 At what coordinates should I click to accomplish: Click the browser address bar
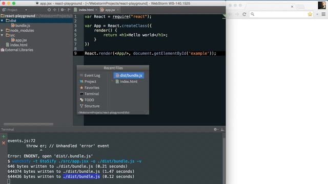pyautogui.click(x=281, y=14)
